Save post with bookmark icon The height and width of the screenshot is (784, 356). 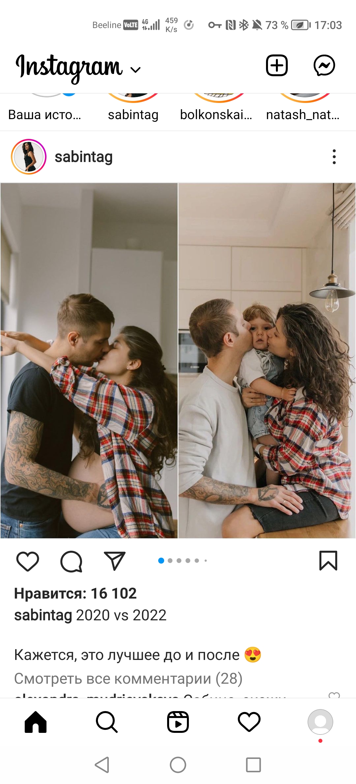328,561
